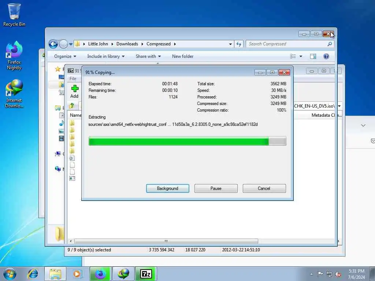Screen dimensions: 375x281
Task: Switch to 7-Zip on the taskbar
Action: tap(146, 274)
